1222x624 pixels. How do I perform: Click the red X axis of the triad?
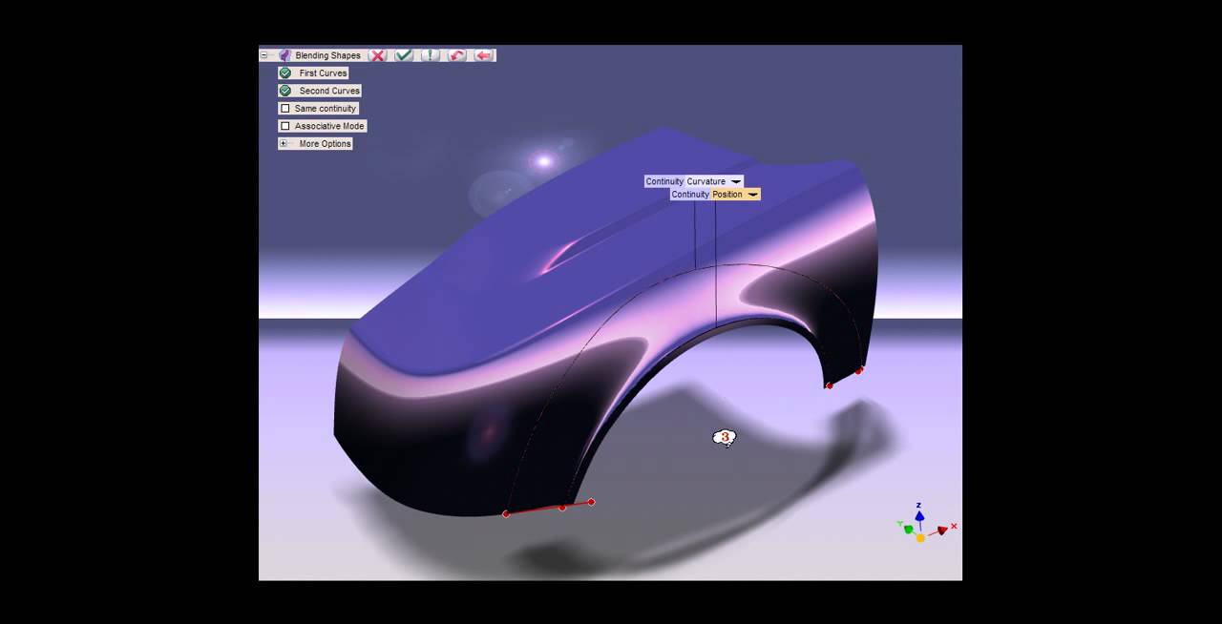(x=944, y=529)
